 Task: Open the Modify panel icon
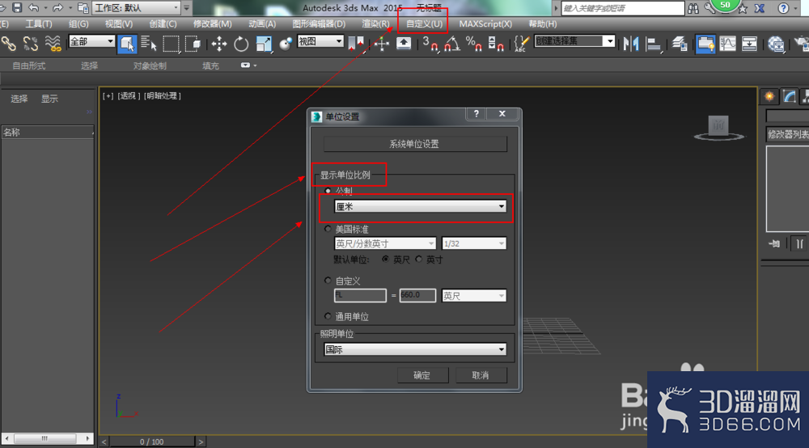coord(789,96)
